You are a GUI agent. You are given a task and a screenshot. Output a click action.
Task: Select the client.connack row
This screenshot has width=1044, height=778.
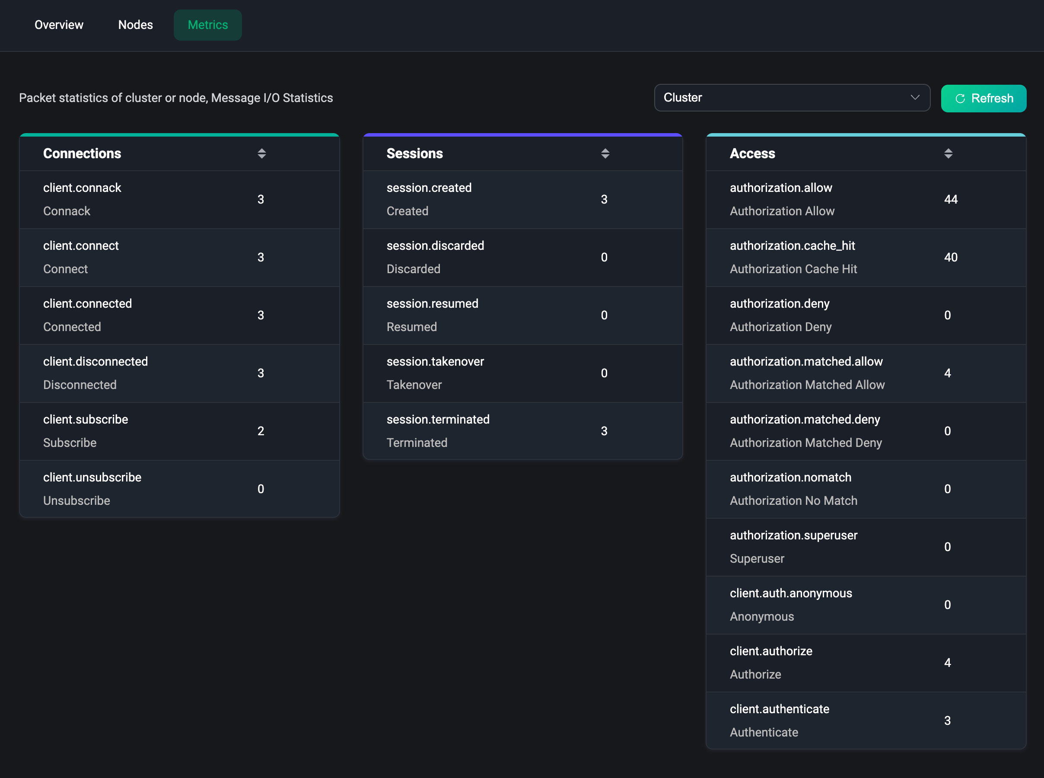(179, 199)
